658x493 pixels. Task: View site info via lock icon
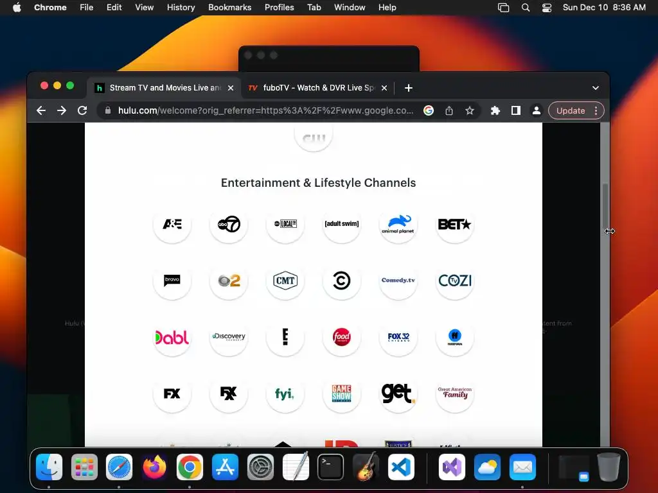(x=108, y=110)
